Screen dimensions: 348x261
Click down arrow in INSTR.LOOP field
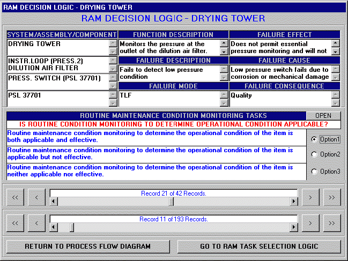point(113,69)
